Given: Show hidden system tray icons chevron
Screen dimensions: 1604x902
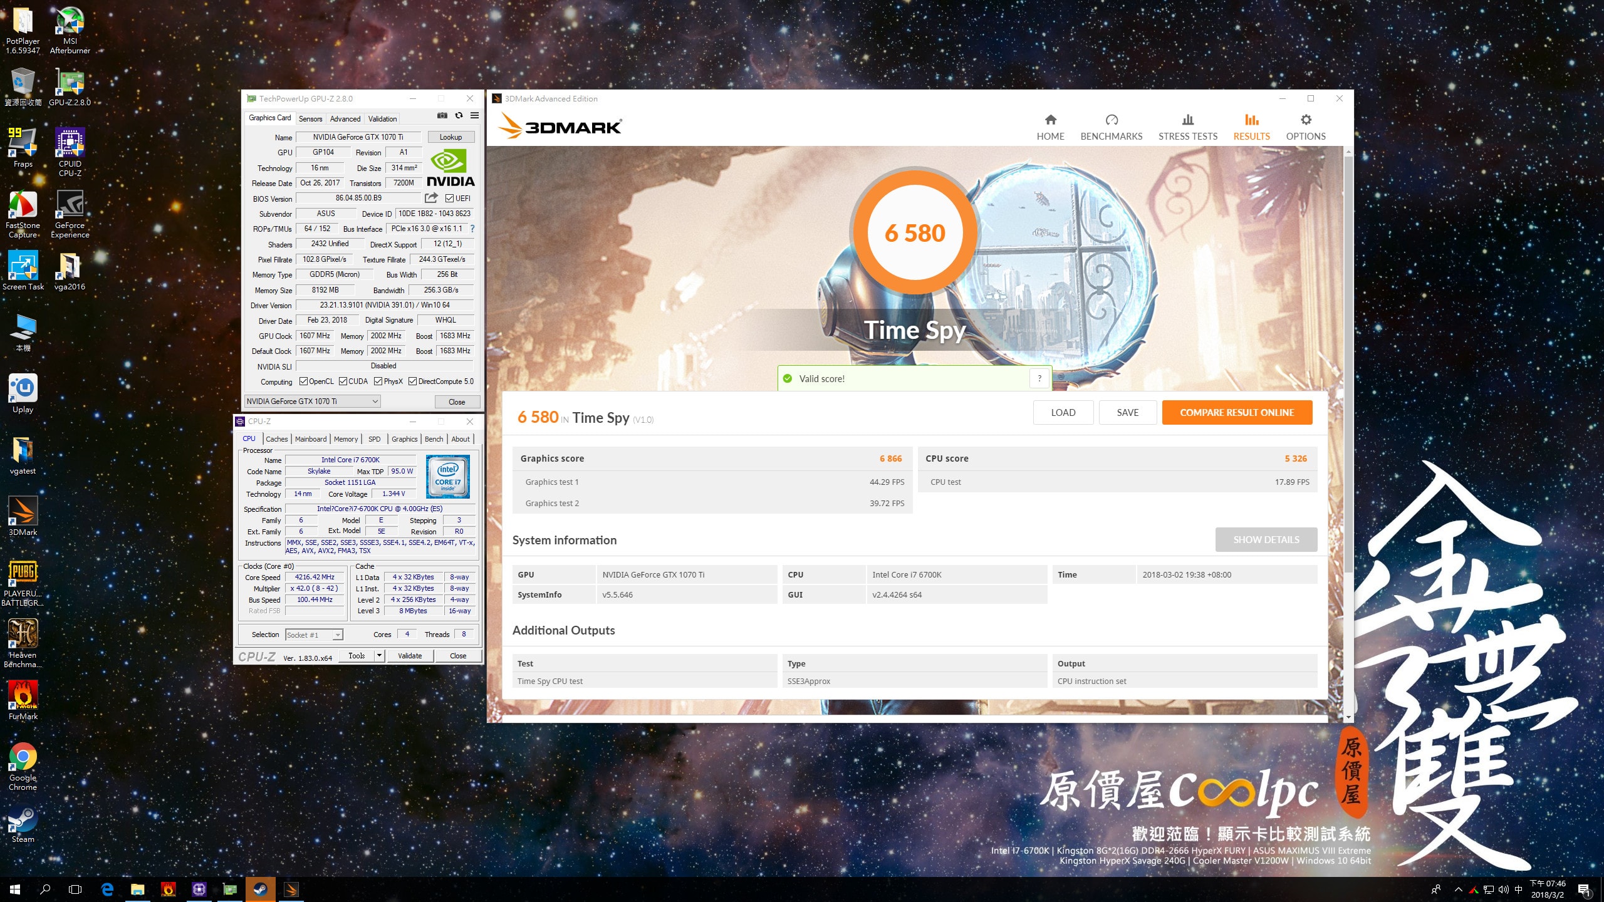Looking at the screenshot, I should pyautogui.click(x=1459, y=889).
